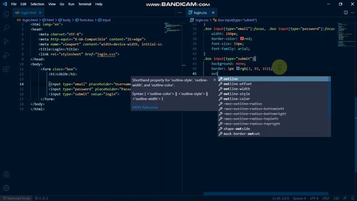
Task: Close the login.html tab
Action: coord(40,12)
